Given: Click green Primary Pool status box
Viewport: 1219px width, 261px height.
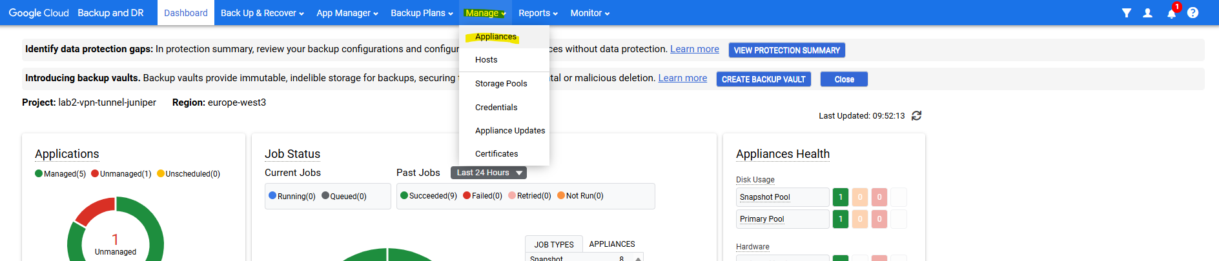Looking at the screenshot, I should tap(840, 219).
